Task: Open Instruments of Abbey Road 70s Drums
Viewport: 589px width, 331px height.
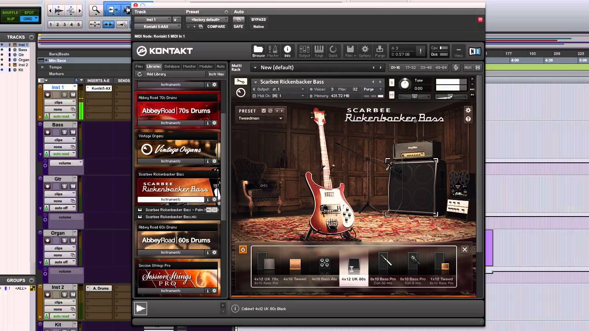Action: 171,123
